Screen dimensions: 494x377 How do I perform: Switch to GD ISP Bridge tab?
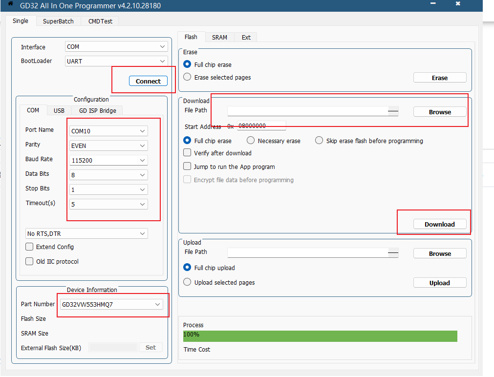(98, 110)
